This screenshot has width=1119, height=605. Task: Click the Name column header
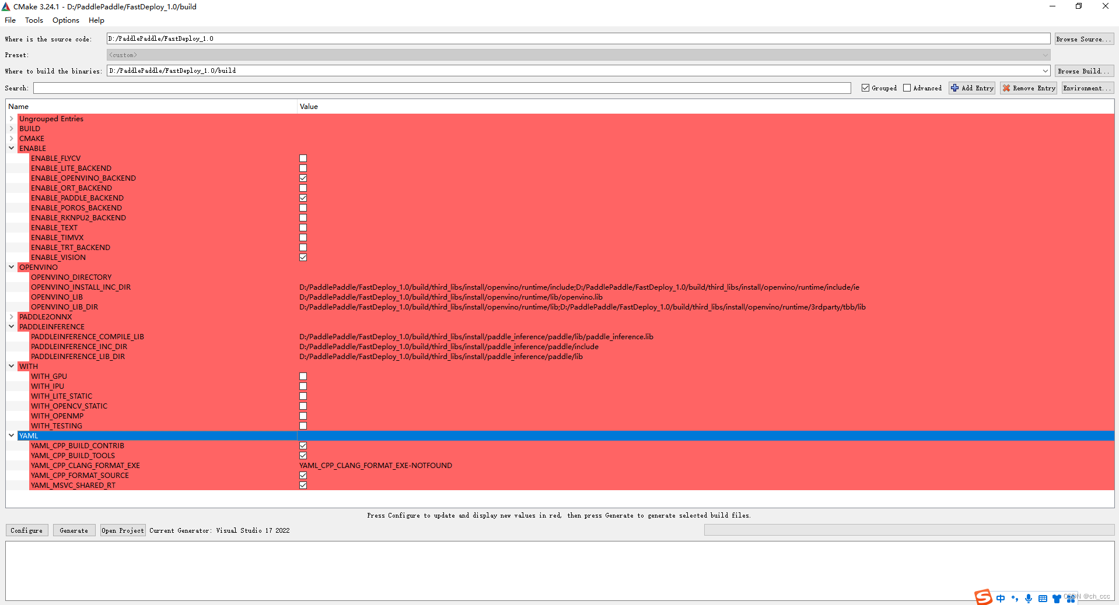tap(152, 106)
